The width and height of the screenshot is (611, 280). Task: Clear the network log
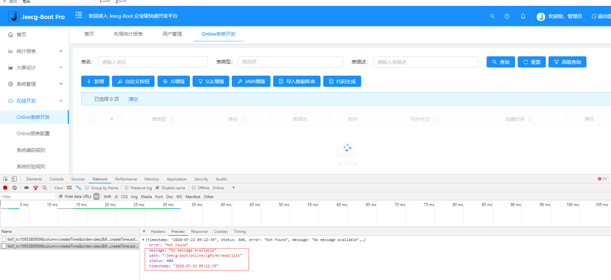(x=14, y=188)
